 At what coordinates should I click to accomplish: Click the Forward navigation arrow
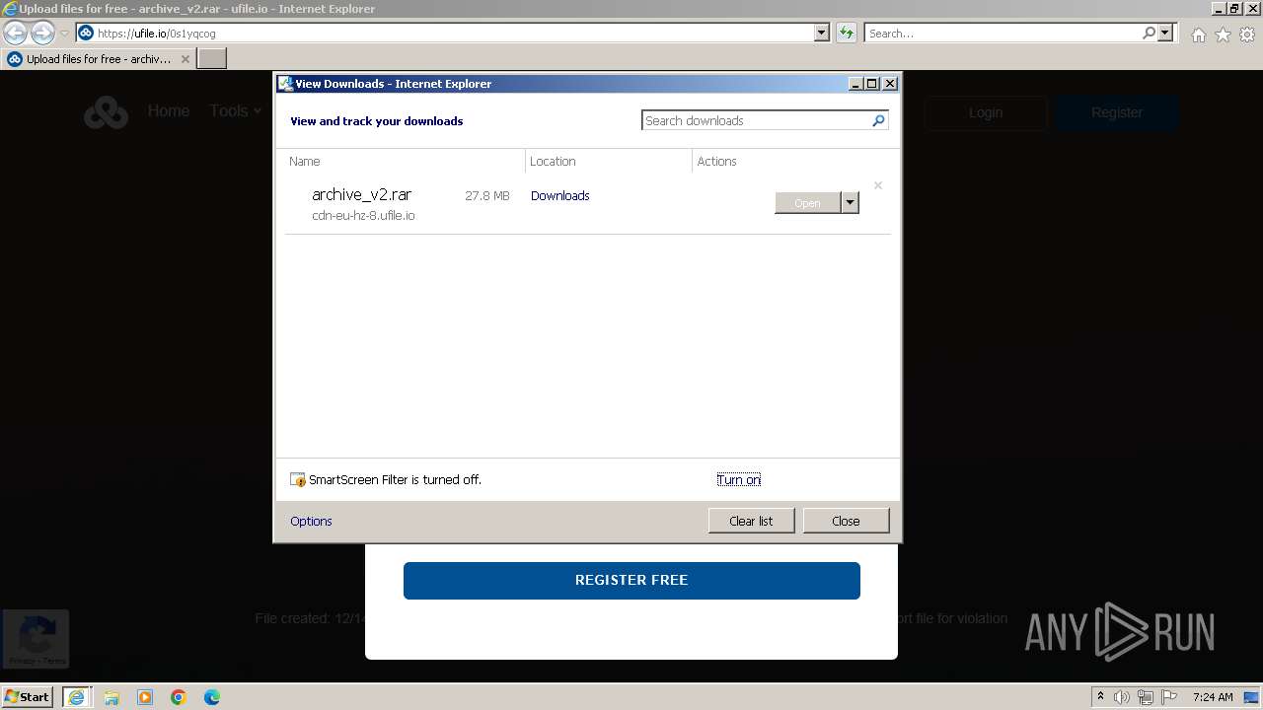42,33
